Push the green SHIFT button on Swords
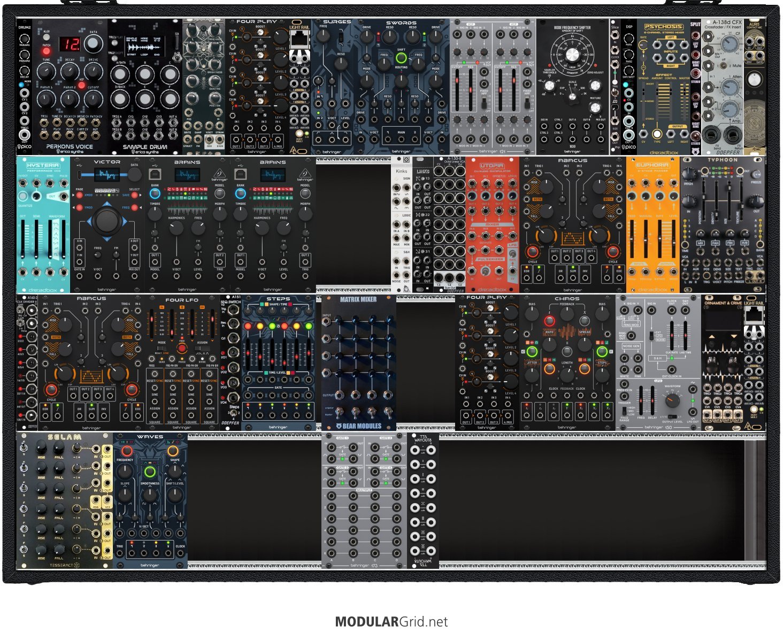This screenshot has width=784, height=633. tap(401, 58)
